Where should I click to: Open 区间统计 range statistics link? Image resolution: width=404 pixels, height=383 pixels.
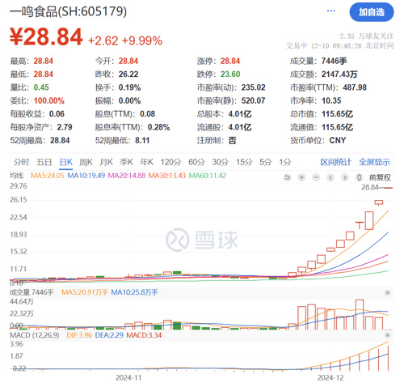click(335, 162)
